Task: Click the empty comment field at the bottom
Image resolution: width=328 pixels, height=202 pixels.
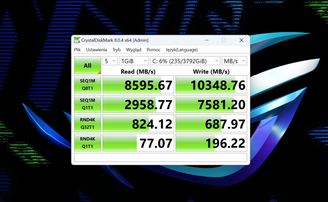Action: coord(161,157)
